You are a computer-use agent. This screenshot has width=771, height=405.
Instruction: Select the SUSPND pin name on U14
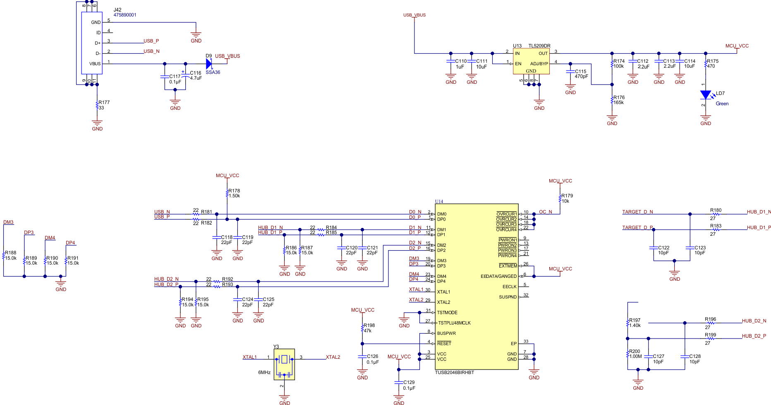pyautogui.click(x=508, y=297)
